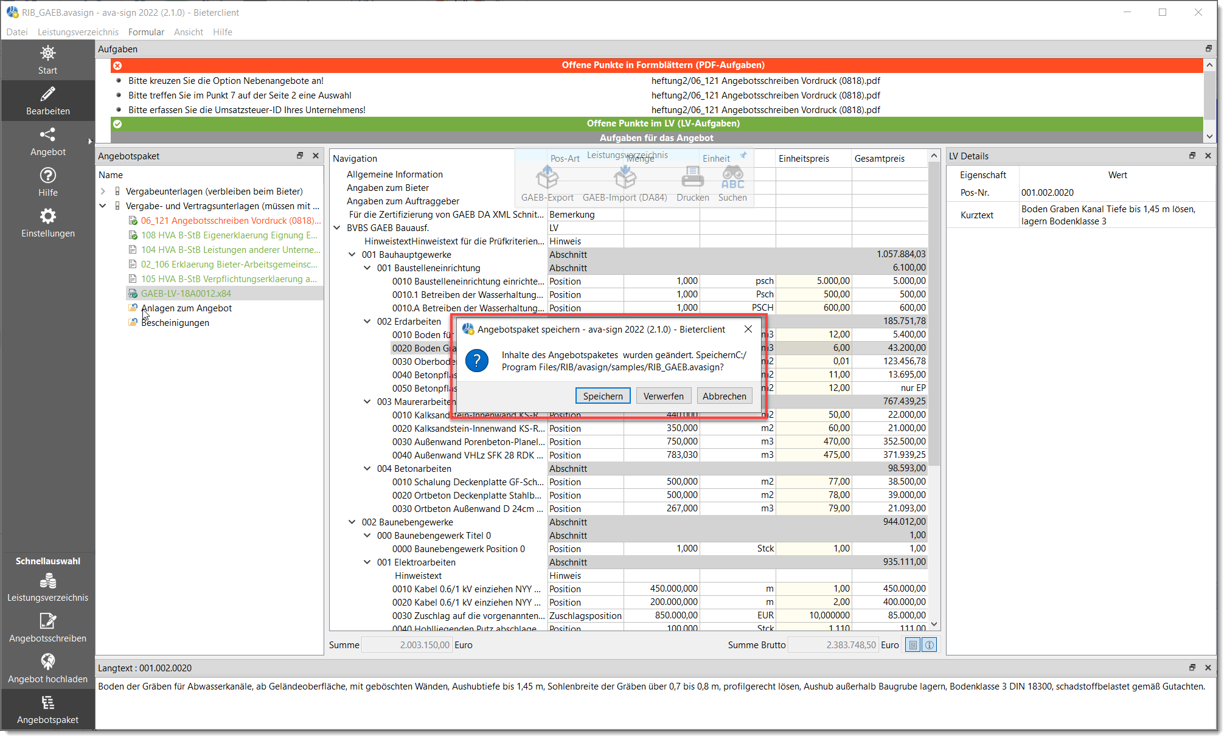Click the Summe total field
The image size is (1227, 740).
pyautogui.click(x=406, y=645)
